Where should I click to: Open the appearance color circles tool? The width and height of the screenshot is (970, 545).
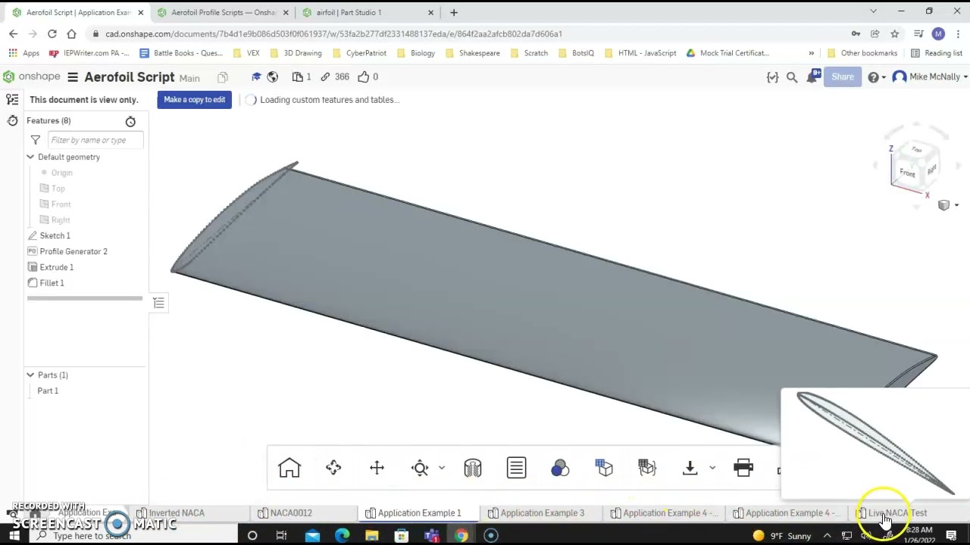coord(560,468)
